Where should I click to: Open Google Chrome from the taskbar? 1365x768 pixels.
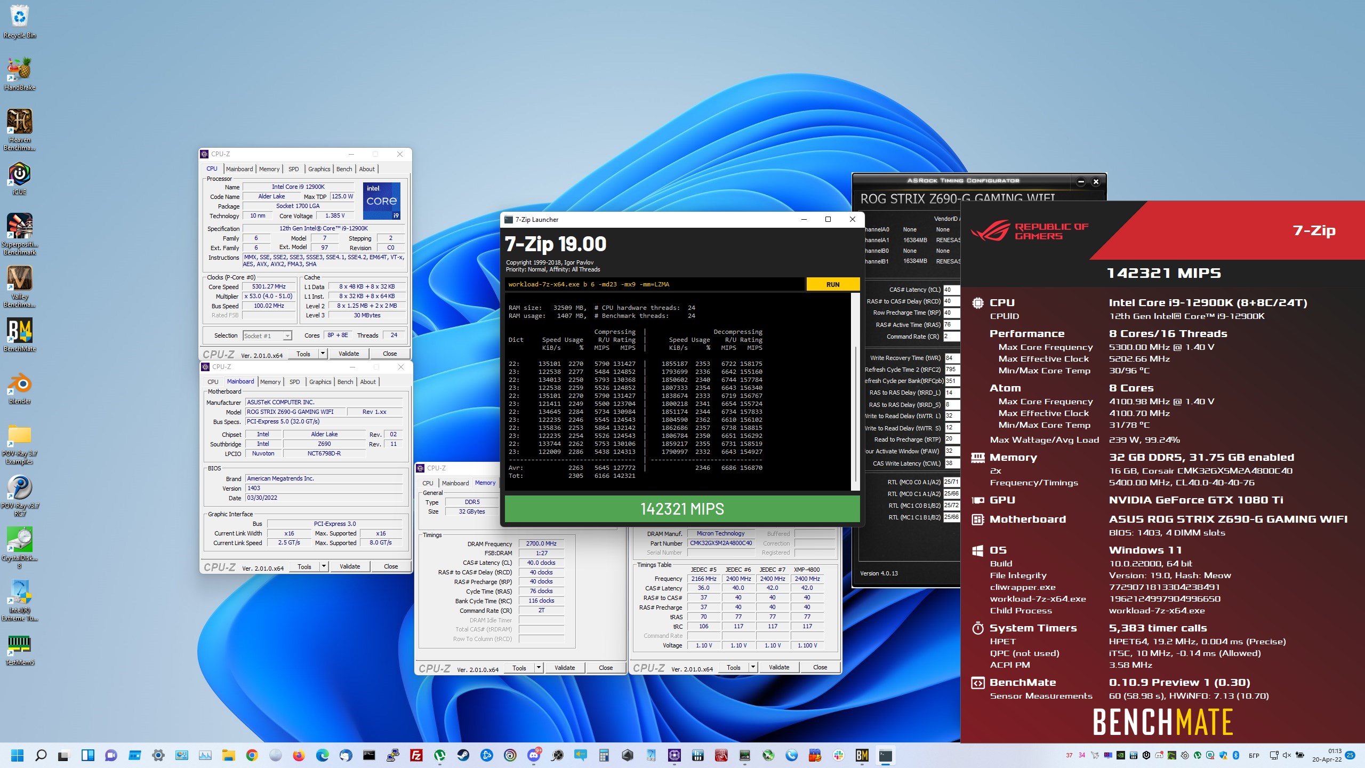[252, 755]
